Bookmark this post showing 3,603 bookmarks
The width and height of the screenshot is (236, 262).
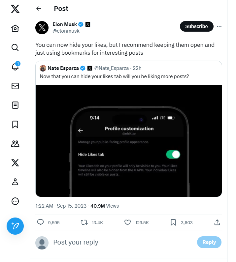tap(173, 222)
